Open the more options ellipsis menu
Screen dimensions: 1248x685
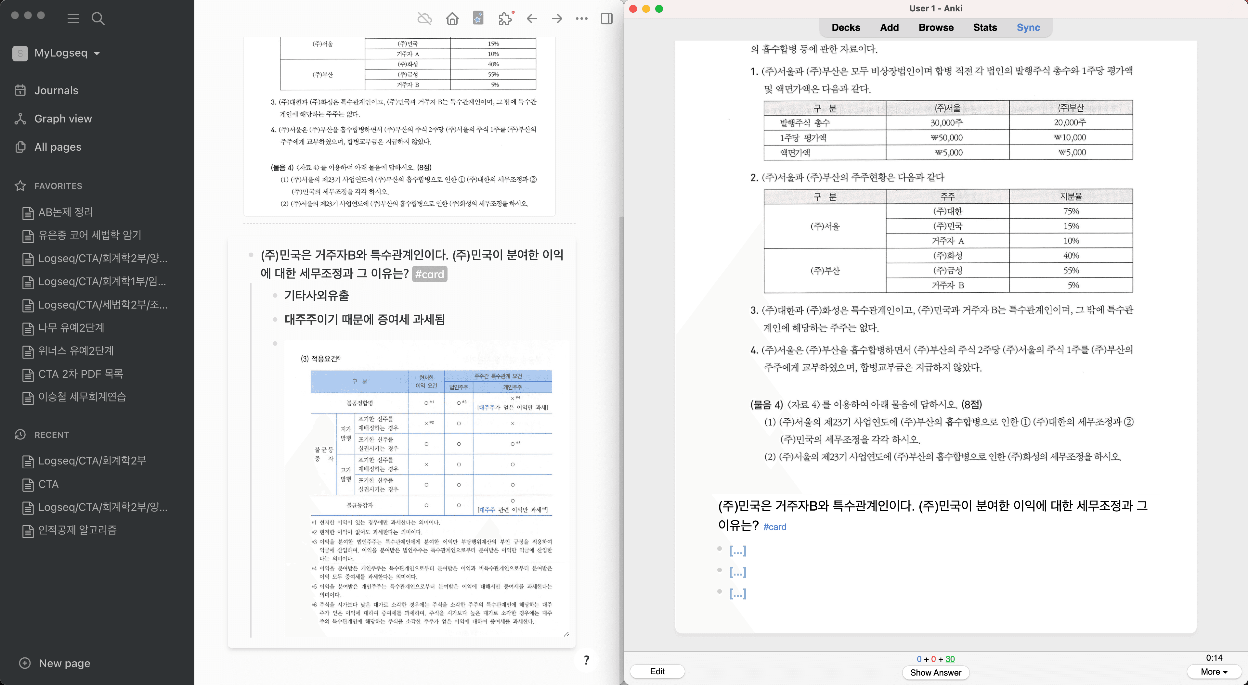tap(581, 19)
